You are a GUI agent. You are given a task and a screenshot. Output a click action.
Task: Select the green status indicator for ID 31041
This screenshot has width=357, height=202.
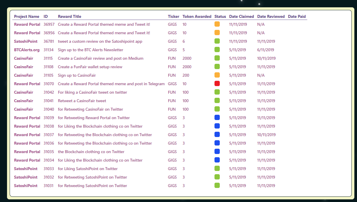coord(217,101)
